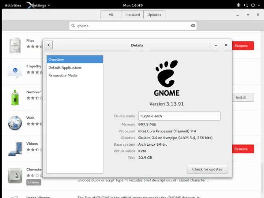
Task: Go back using Details back arrow
Action: click(x=48, y=45)
